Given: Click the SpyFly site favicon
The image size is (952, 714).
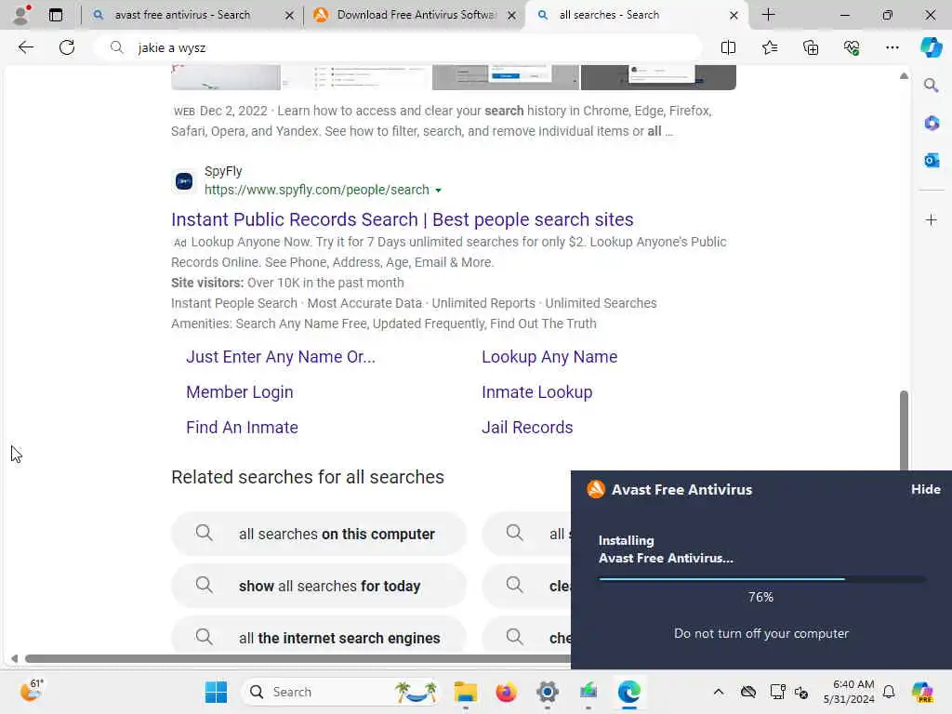Looking at the screenshot, I should tap(184, 181).
